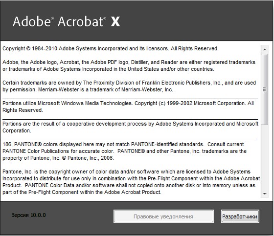This screenshot has height=236, width=274.
Task: Click the property of Pantone, Inc. 2006 line
Action: pyautogui.click(x=58, y=158)
